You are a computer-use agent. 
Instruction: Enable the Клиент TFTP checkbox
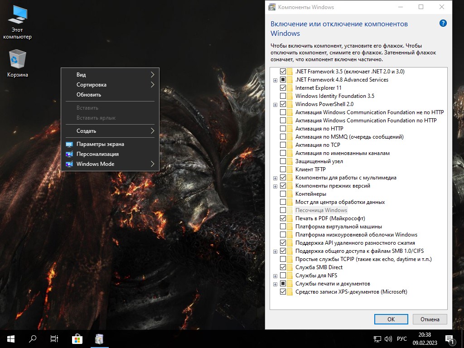pyautogui.click(x=284, y=169)
